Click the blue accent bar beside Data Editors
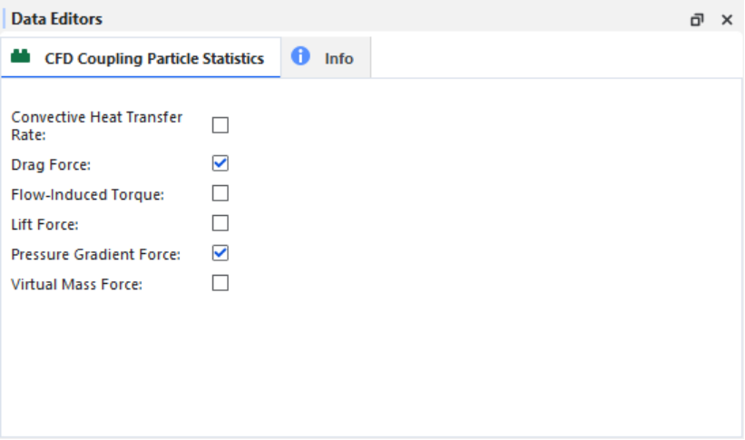The width and height of the screenshot is (745, 440). (x=4, y=19)
